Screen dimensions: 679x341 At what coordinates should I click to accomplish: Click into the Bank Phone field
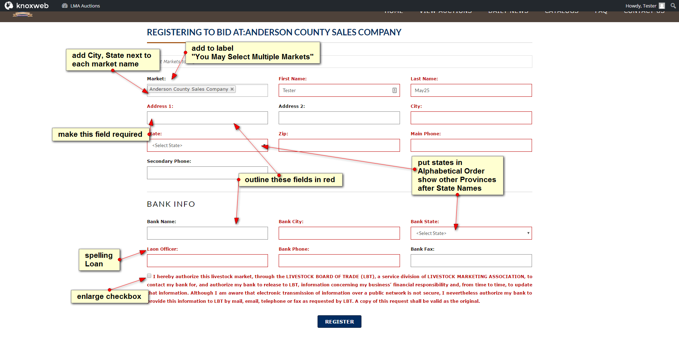(339, 261)
